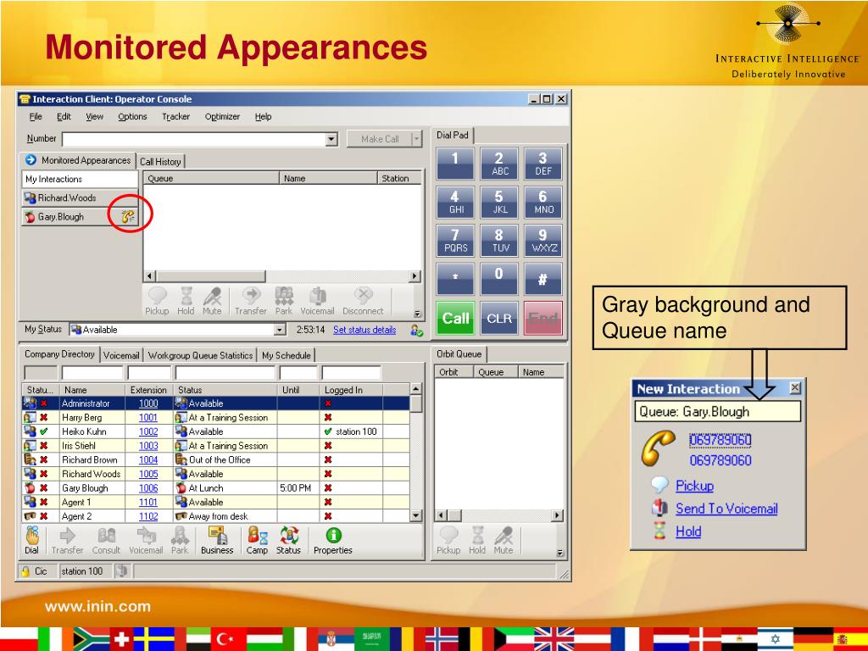The width and height of the screenshot is (868, 651).
Task: Click the Pickup icon under the Orbit Queue list
Action: pos(448,536)
